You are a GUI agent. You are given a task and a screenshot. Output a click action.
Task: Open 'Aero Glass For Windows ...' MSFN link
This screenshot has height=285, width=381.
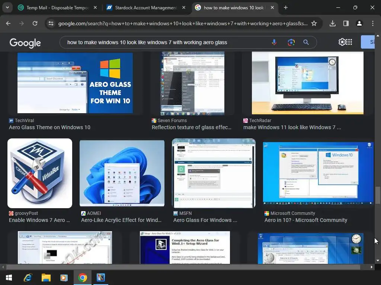(x=205, y=220)
